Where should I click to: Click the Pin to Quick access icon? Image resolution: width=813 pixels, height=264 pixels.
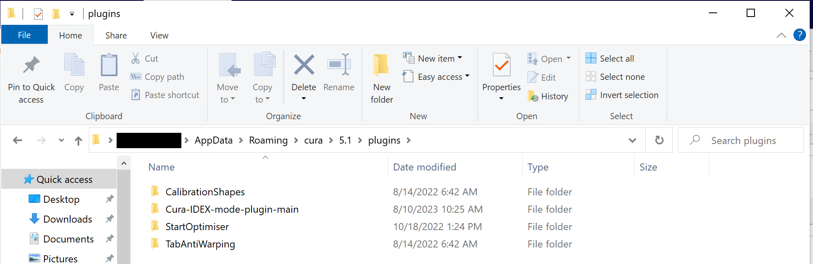click(31, 65)
